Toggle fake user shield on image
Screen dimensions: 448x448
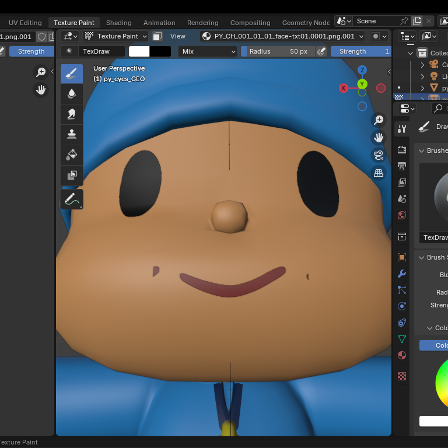(42, 37)
